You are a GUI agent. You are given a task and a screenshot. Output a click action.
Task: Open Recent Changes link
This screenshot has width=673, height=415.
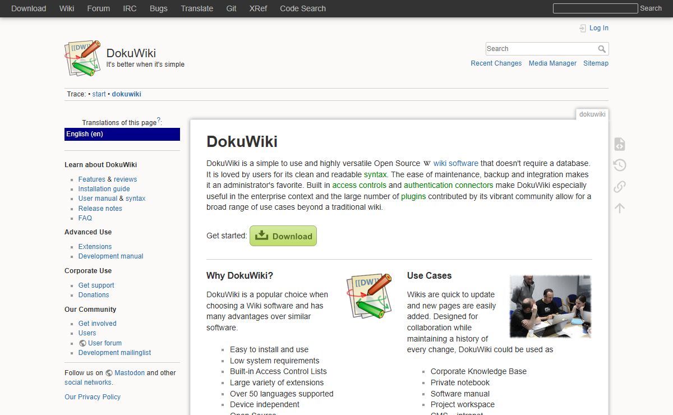point(496,63)
